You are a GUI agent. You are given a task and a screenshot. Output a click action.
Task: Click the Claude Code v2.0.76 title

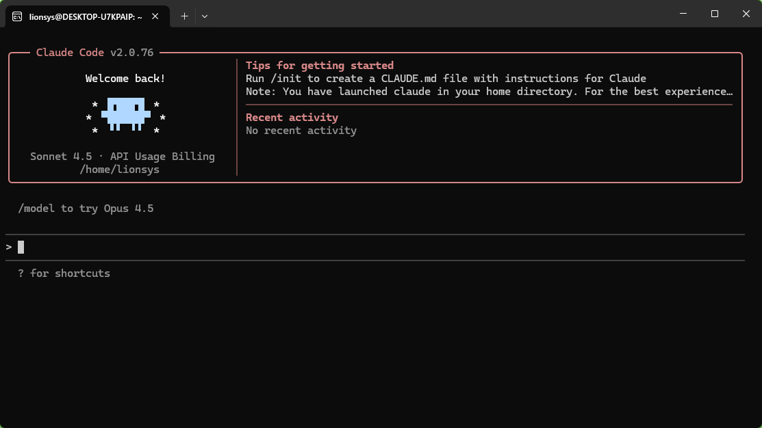click(x=94, y=53)
